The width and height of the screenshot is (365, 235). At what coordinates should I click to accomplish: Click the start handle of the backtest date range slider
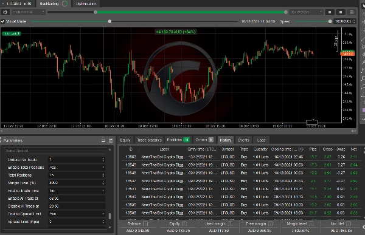point(96,12)
